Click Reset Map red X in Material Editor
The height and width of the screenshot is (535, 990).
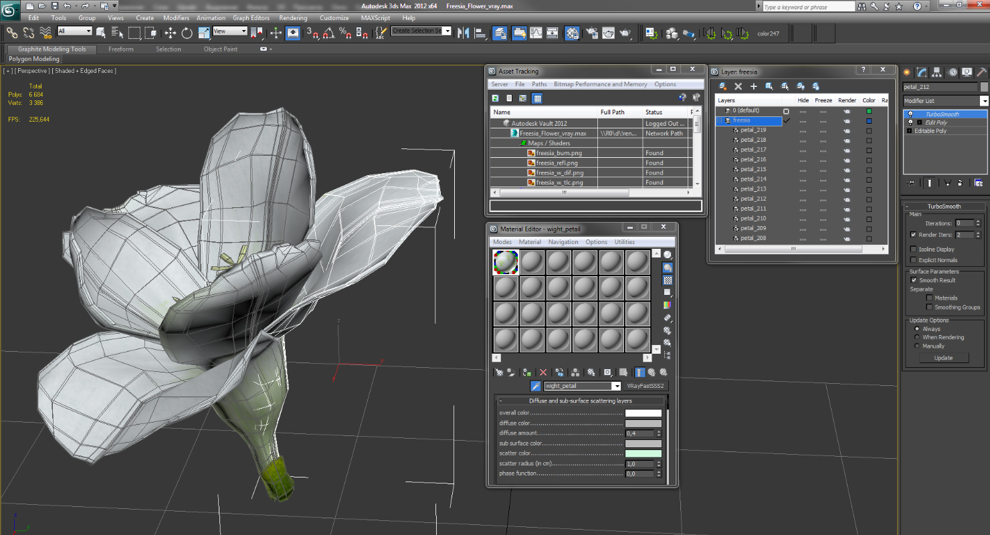click(543, 372)
